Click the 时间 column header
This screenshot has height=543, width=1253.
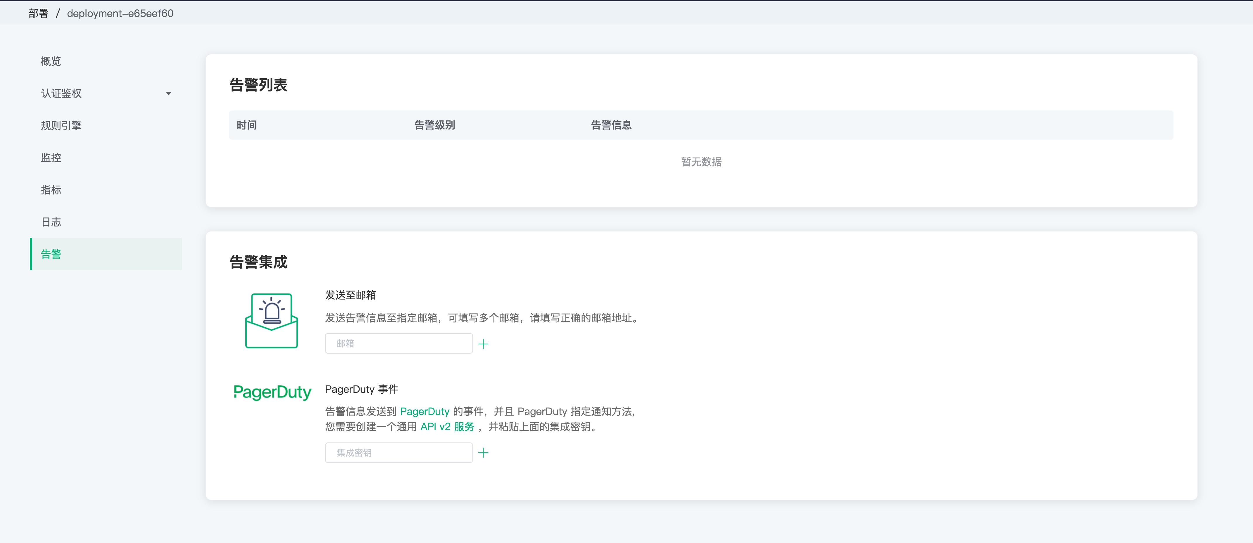click(x=247, y=125)
